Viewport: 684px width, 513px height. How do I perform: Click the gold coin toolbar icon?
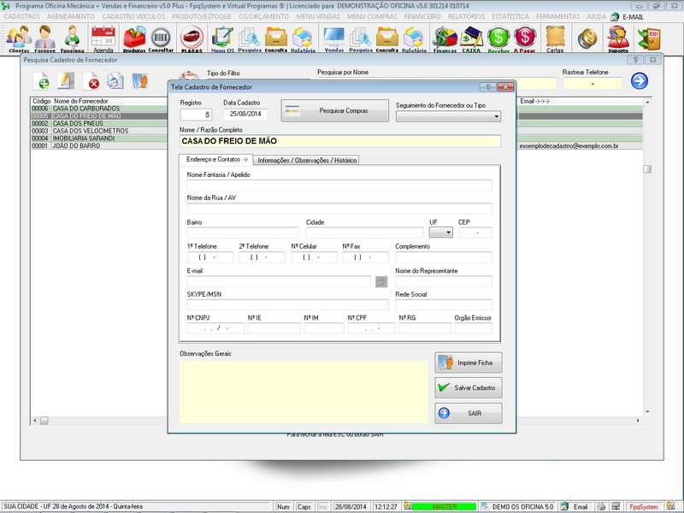pyautogui.click(x=587, y=38)
